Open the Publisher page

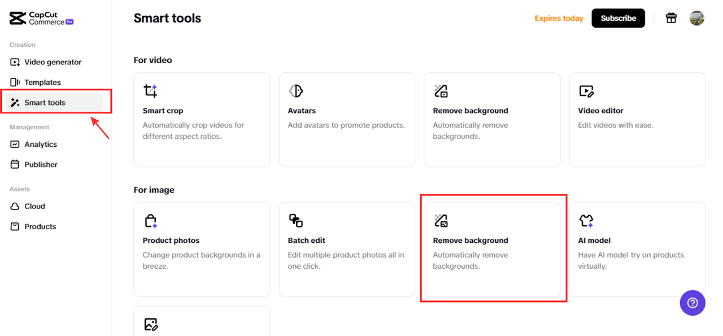coord(41,165)
